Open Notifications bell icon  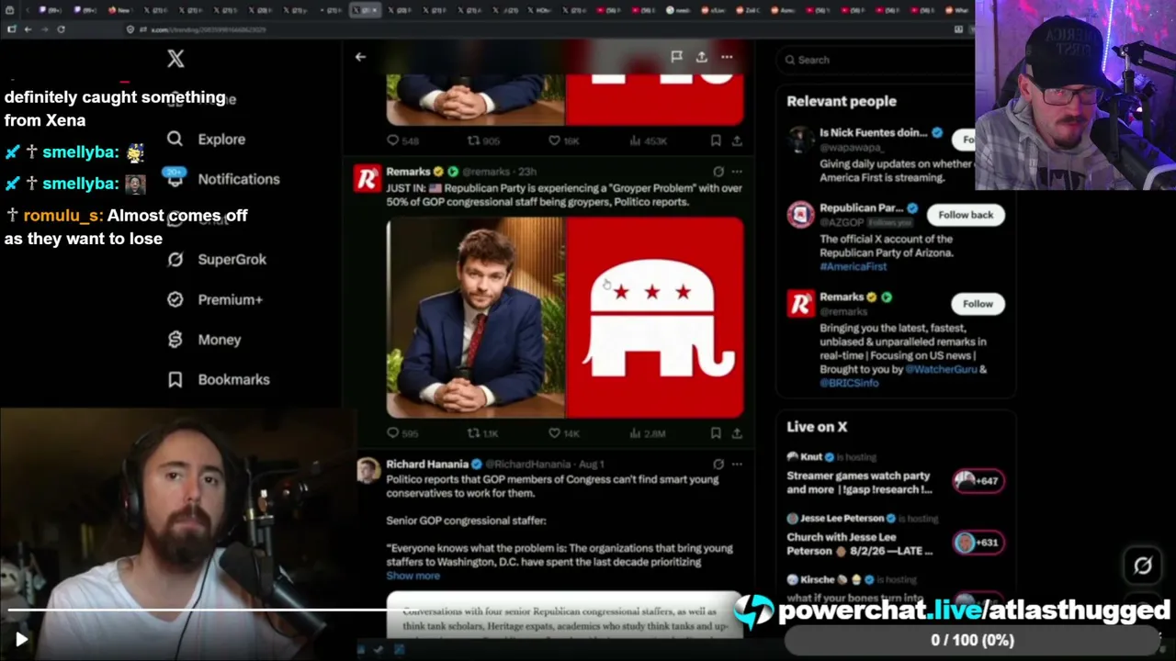175,179
